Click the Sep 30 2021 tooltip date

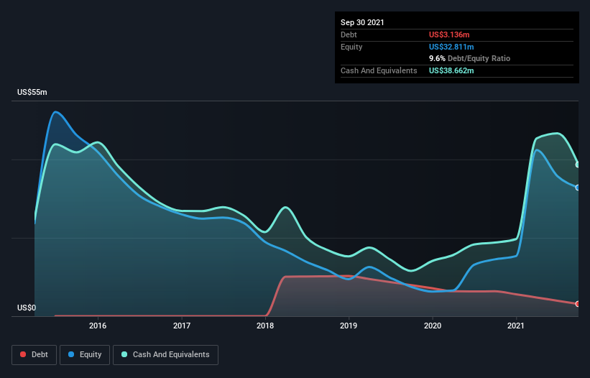pyautogui.click(x=362, y=22)
